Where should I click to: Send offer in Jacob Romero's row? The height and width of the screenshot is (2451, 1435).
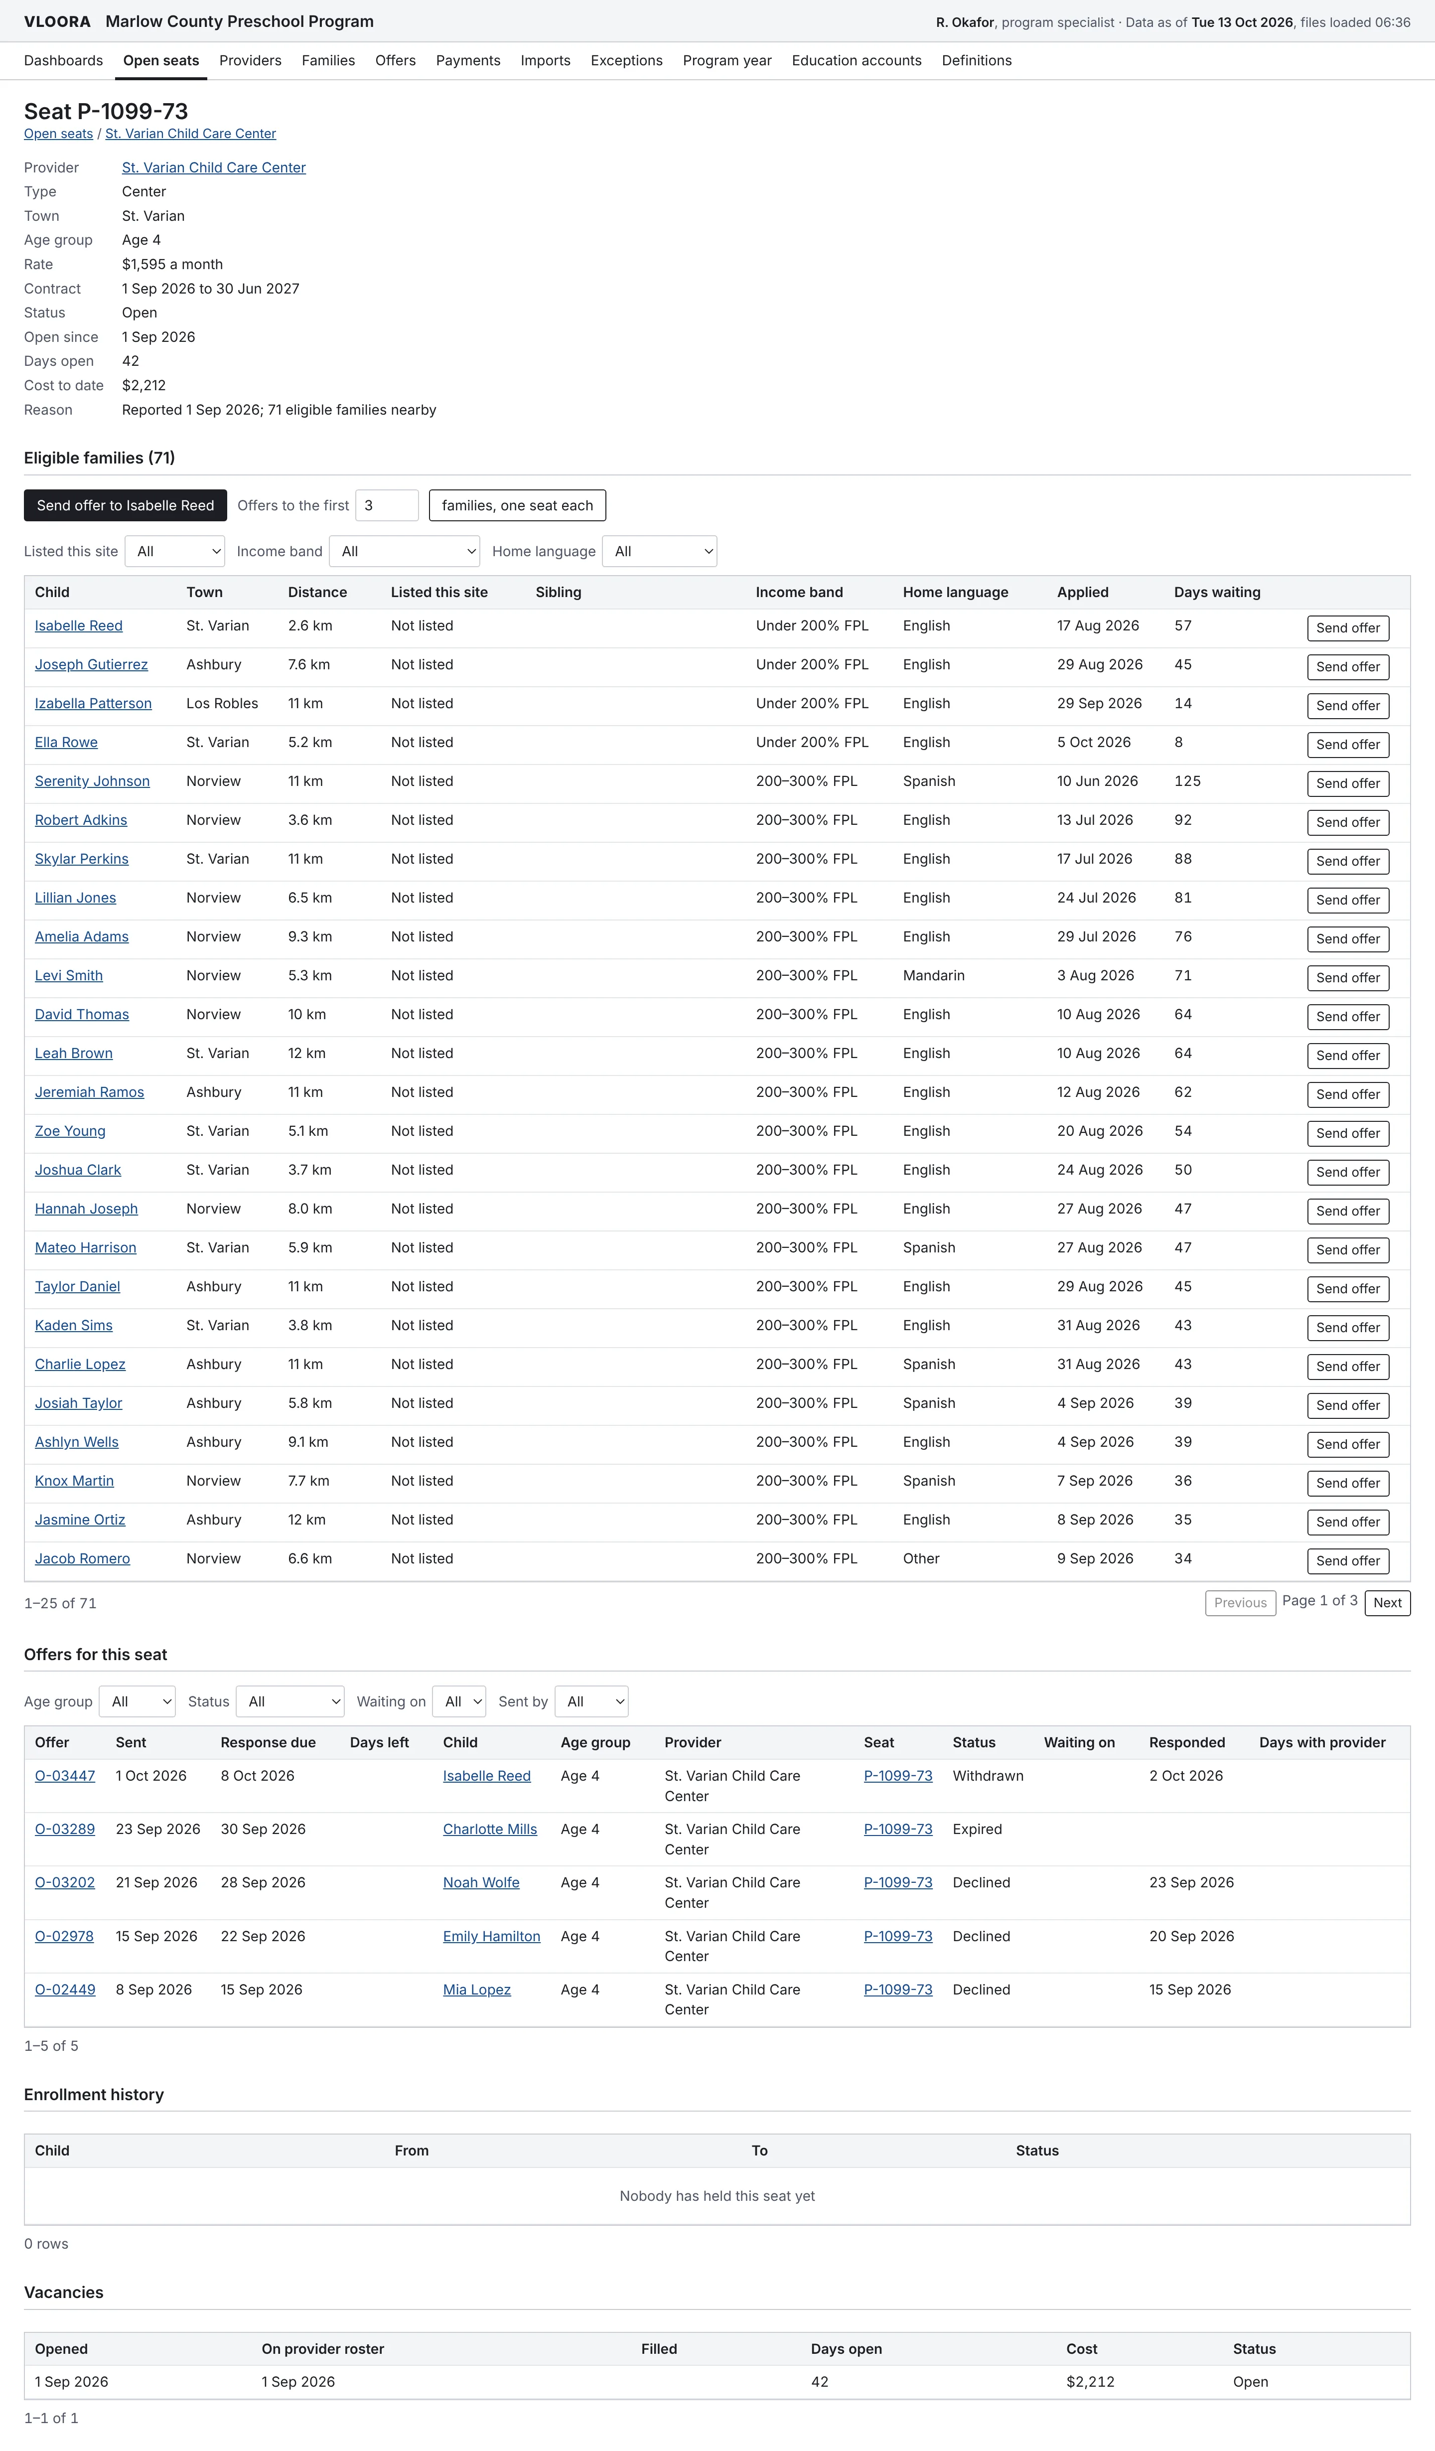tap(1347, 1561)
